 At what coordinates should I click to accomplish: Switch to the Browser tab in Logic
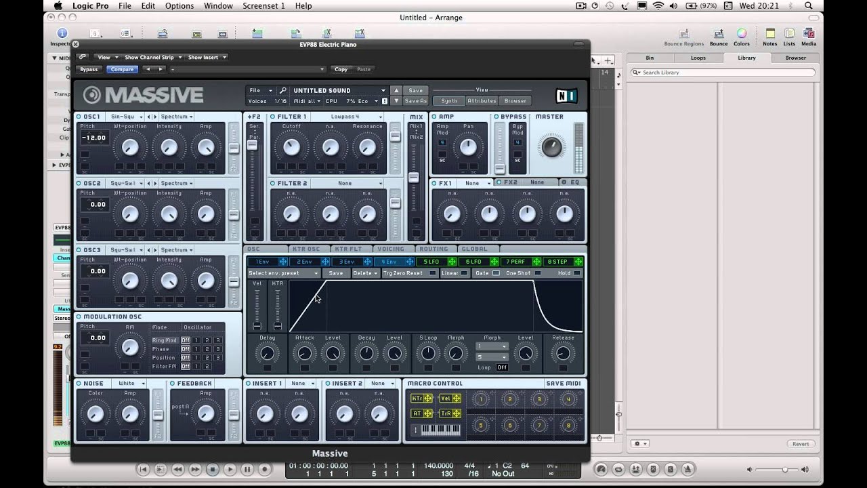(x=795, y=58)
